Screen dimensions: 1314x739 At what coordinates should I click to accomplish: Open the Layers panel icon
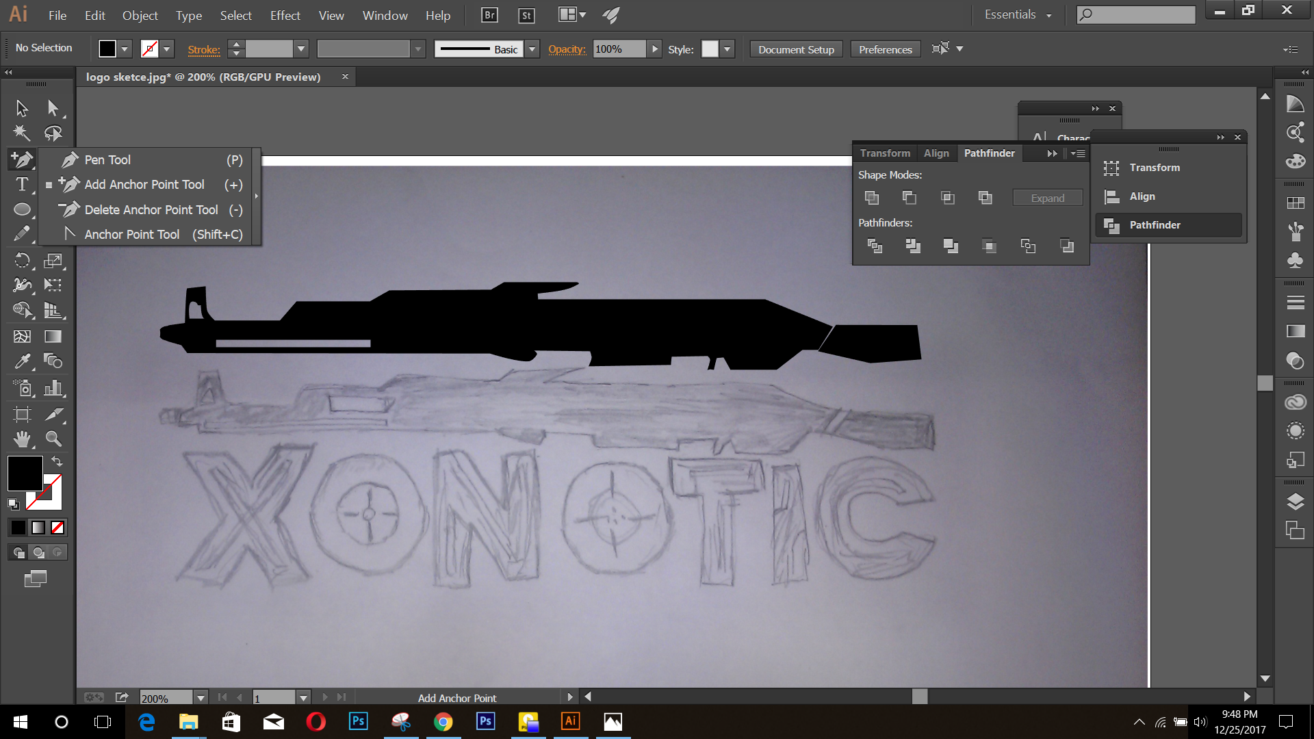[x=1295, y=502]
